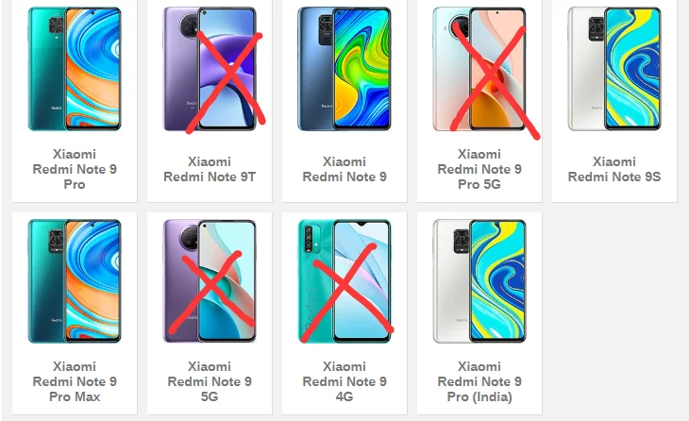Open the crossed-out Redmi Note 9 Pro 5G image

(x=479, y=69)
